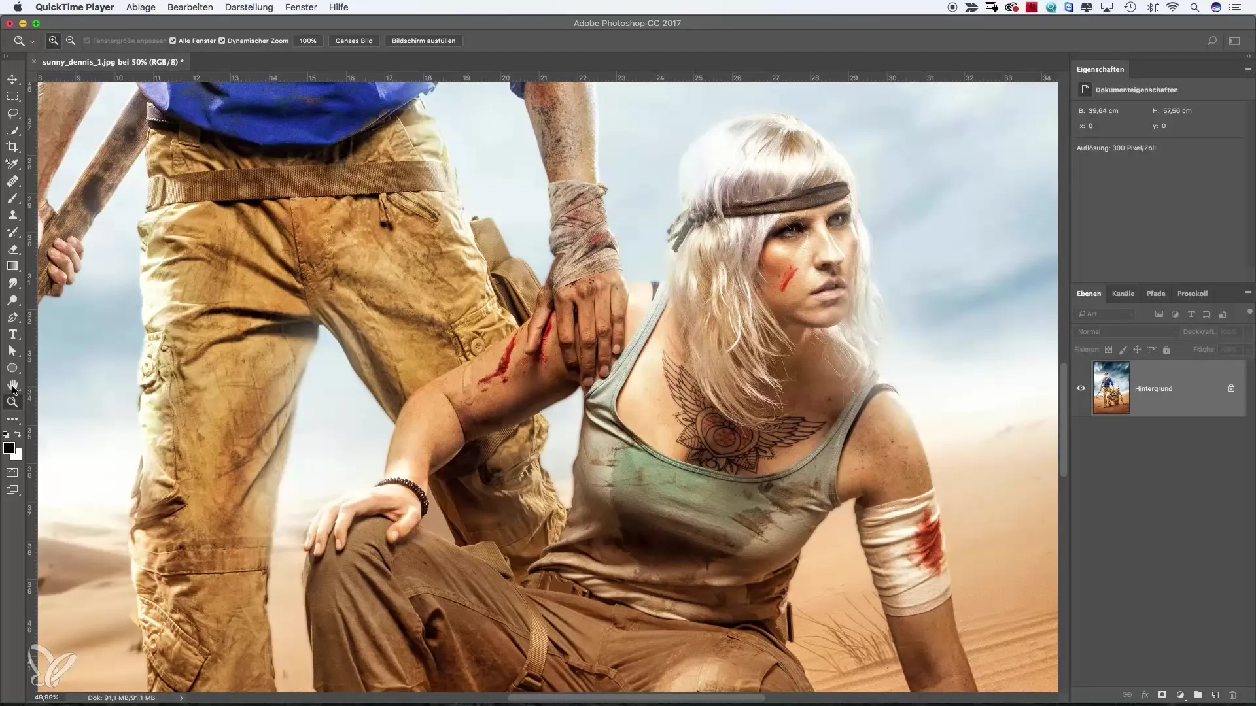Click the Bildschirm ausfüllen button
This screenshot has width=1256, height=706.
point(423,41)
